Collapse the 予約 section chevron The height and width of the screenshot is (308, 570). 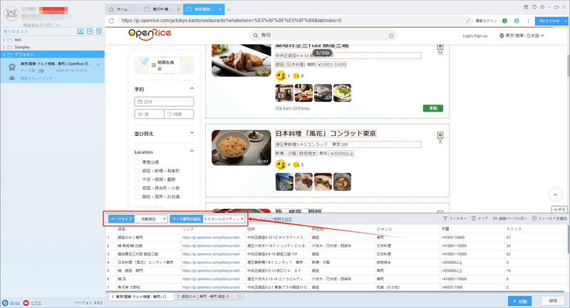[192, 88]
